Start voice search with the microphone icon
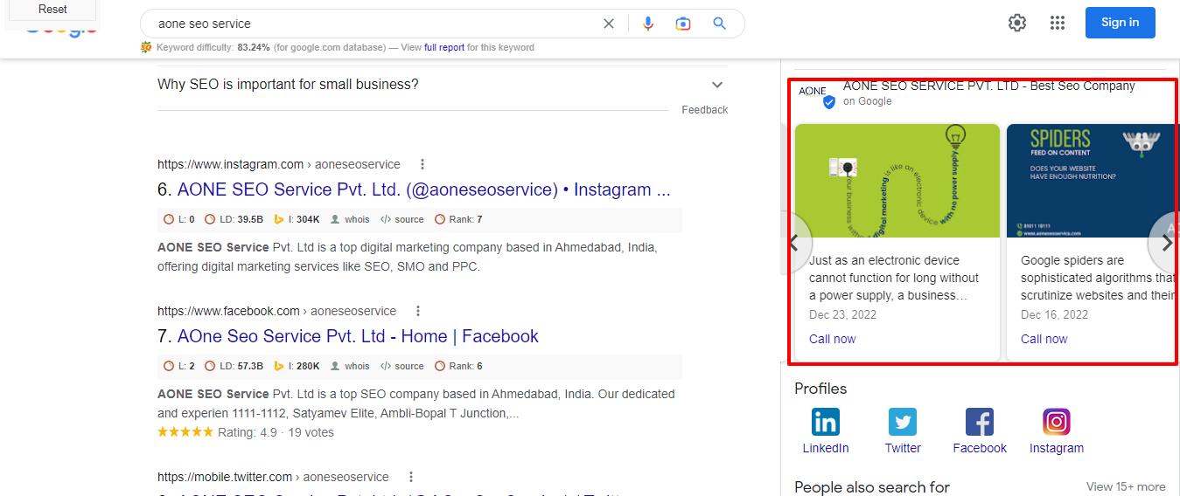This screenshot has width=1180, height=496. point(648,24)
